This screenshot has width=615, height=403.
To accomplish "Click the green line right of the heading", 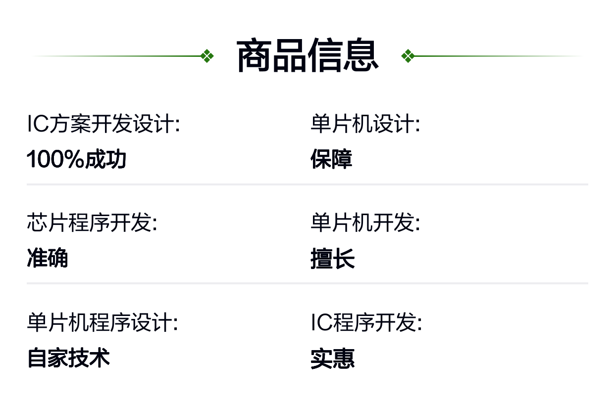I will click(x=495, y=56).
